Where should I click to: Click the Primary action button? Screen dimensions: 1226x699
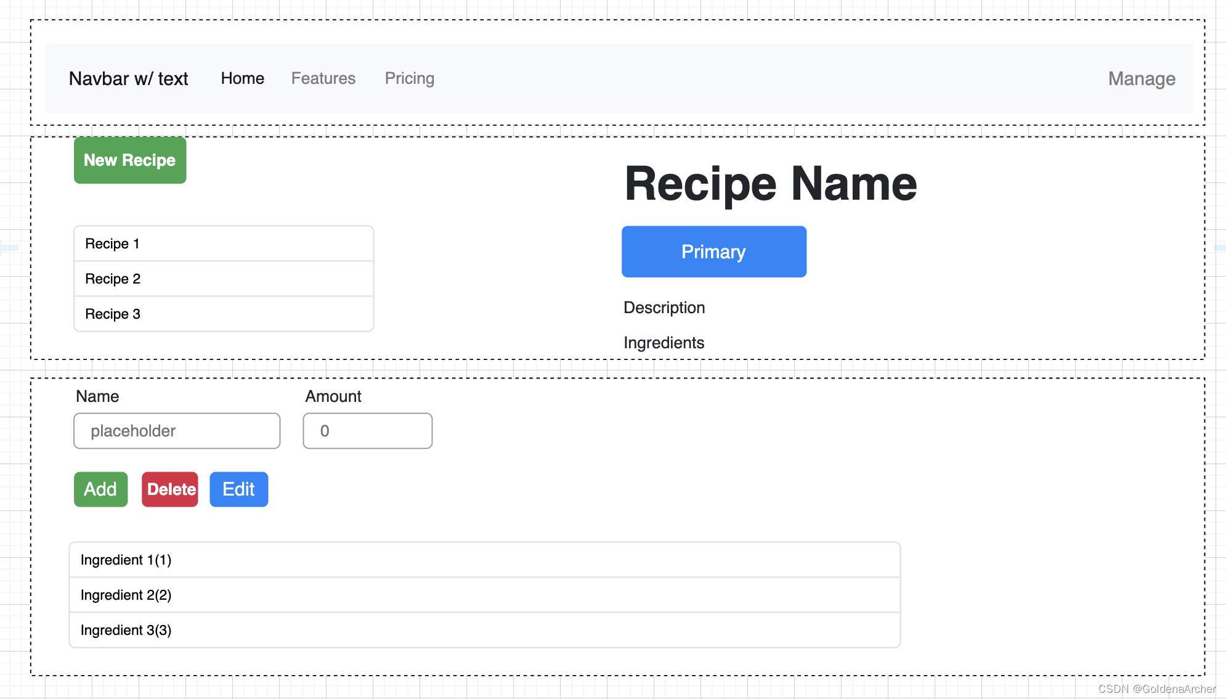pos(713,252)
